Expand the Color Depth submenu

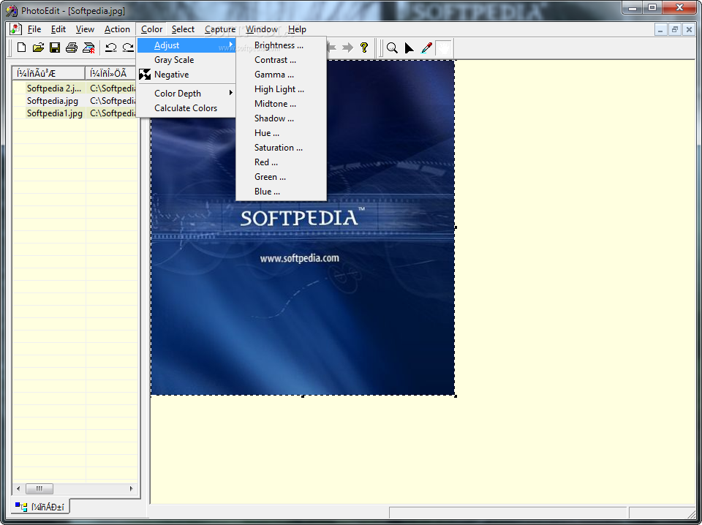pyautogui.click(x=186, y=93)
